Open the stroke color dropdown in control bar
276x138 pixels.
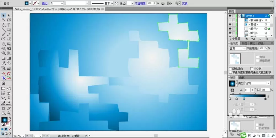38,3
